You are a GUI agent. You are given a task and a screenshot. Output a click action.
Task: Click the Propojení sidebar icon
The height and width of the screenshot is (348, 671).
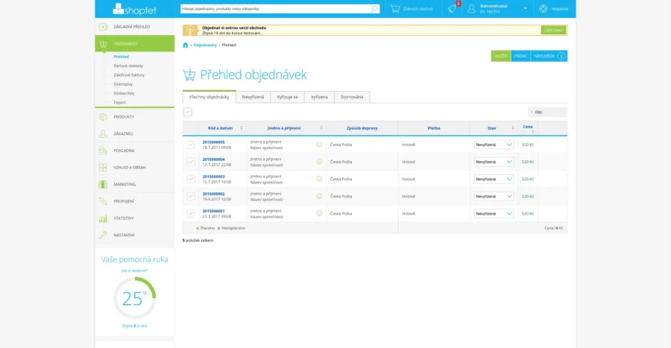(x=103, y=201)
